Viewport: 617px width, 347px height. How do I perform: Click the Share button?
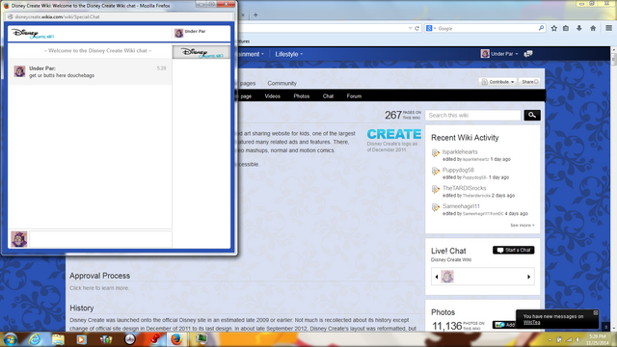pos(529,82)
